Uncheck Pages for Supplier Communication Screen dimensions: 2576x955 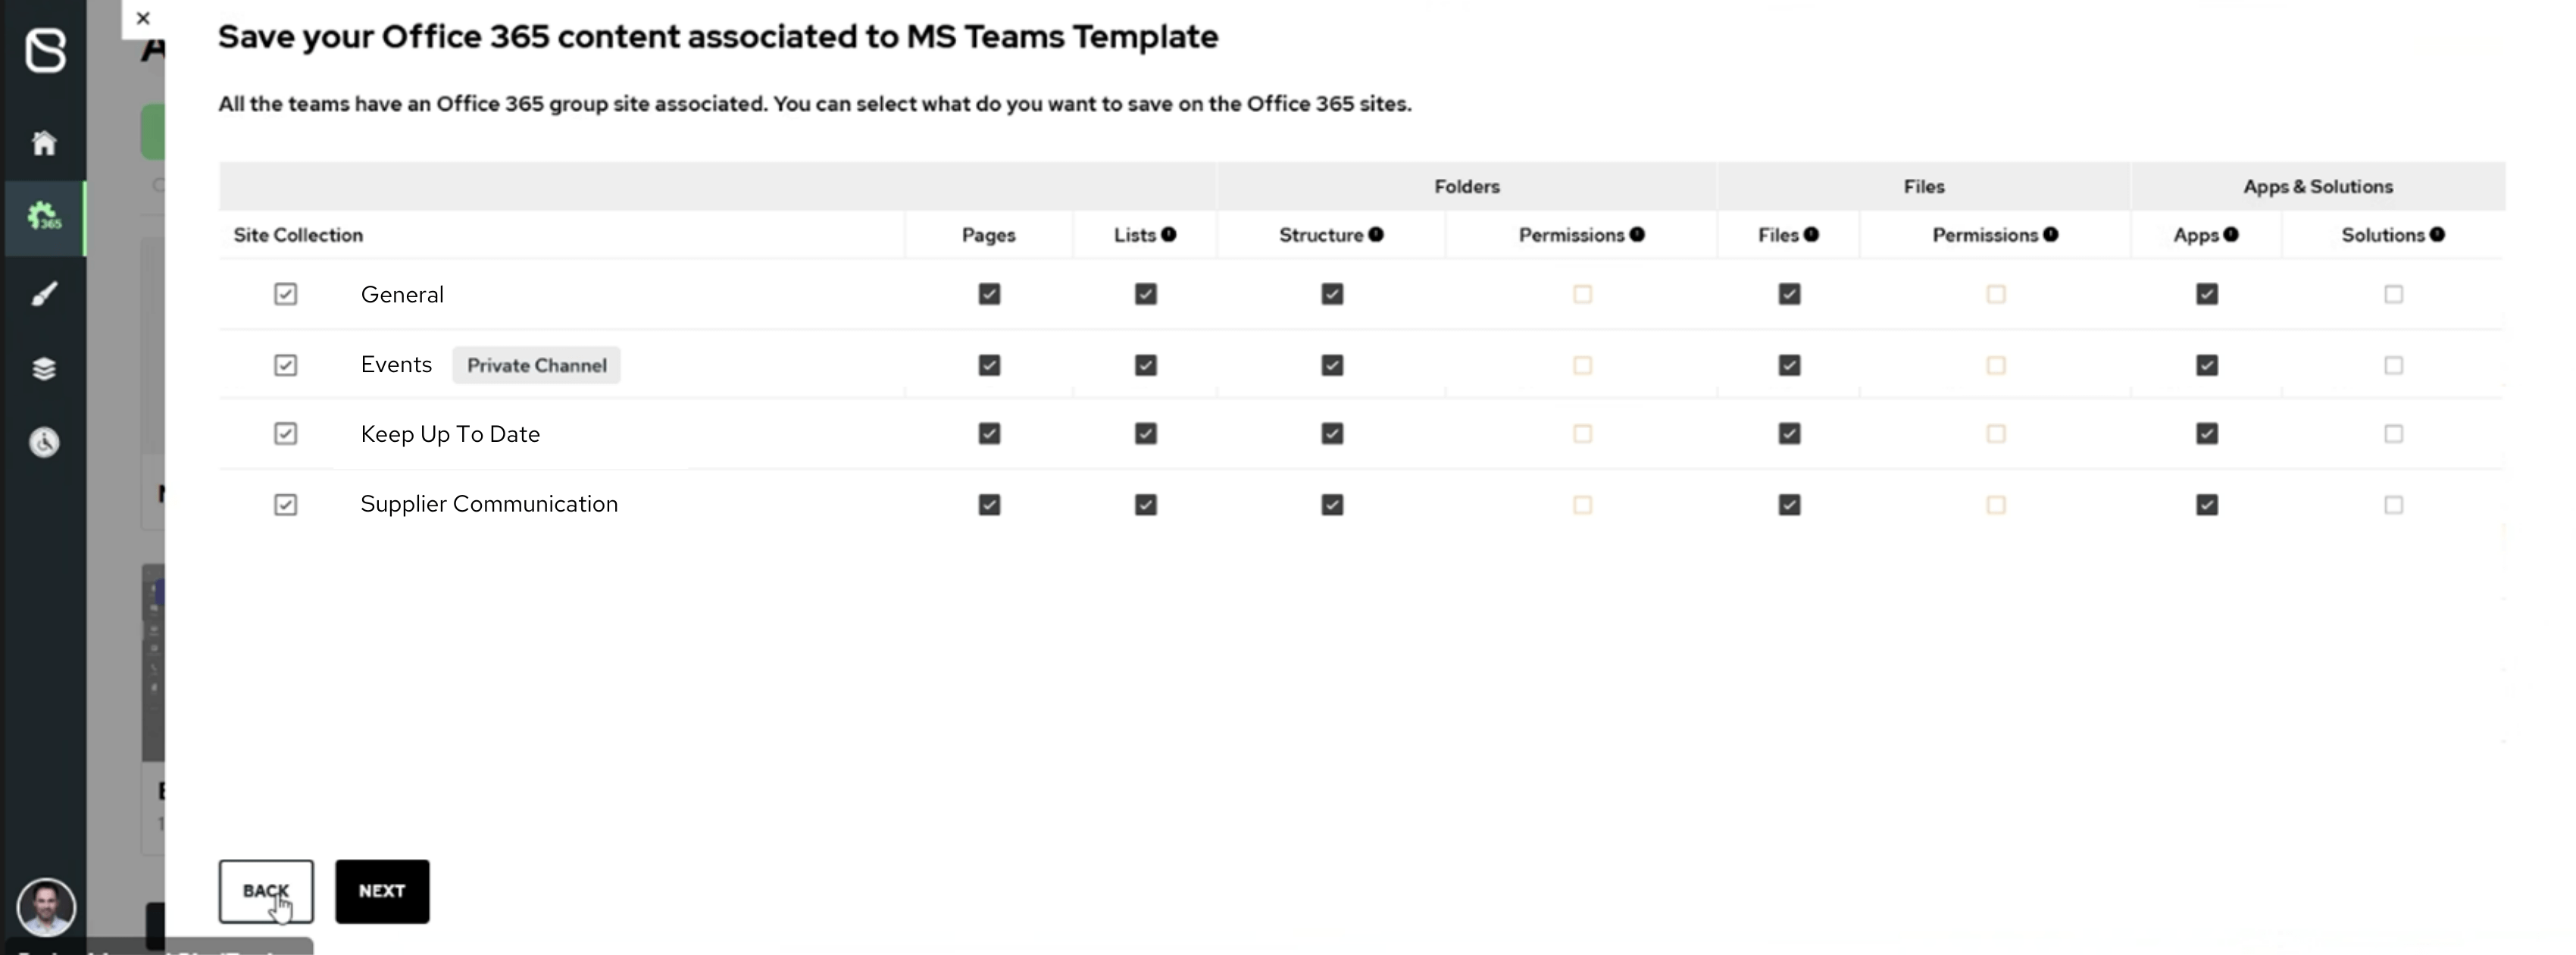pyautogui.click(x=989, y=505)
